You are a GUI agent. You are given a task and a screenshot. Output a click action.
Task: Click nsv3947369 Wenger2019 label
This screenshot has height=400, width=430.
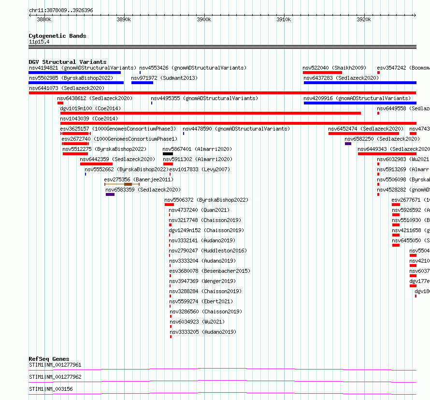[x=202, y=281]
